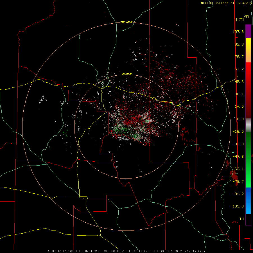The height and width of the screenshot is (253, 253).
Task: Click the 50 NMI range ring label
Action: pyautogui.click(x=126, y=74)
